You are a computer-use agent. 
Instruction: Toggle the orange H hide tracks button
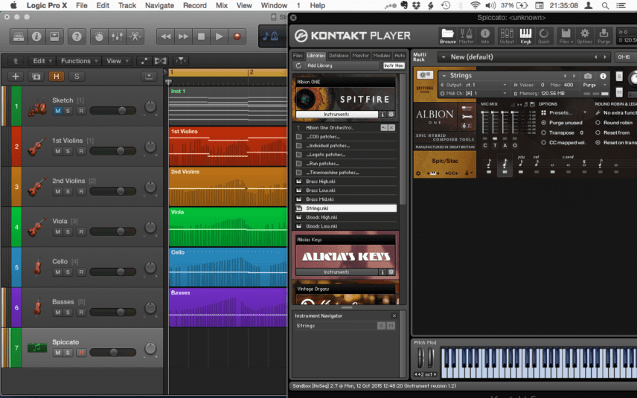(x=56, y=77)
